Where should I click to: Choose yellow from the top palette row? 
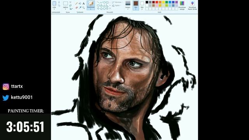pyautogui.click(x=163, y=2)
